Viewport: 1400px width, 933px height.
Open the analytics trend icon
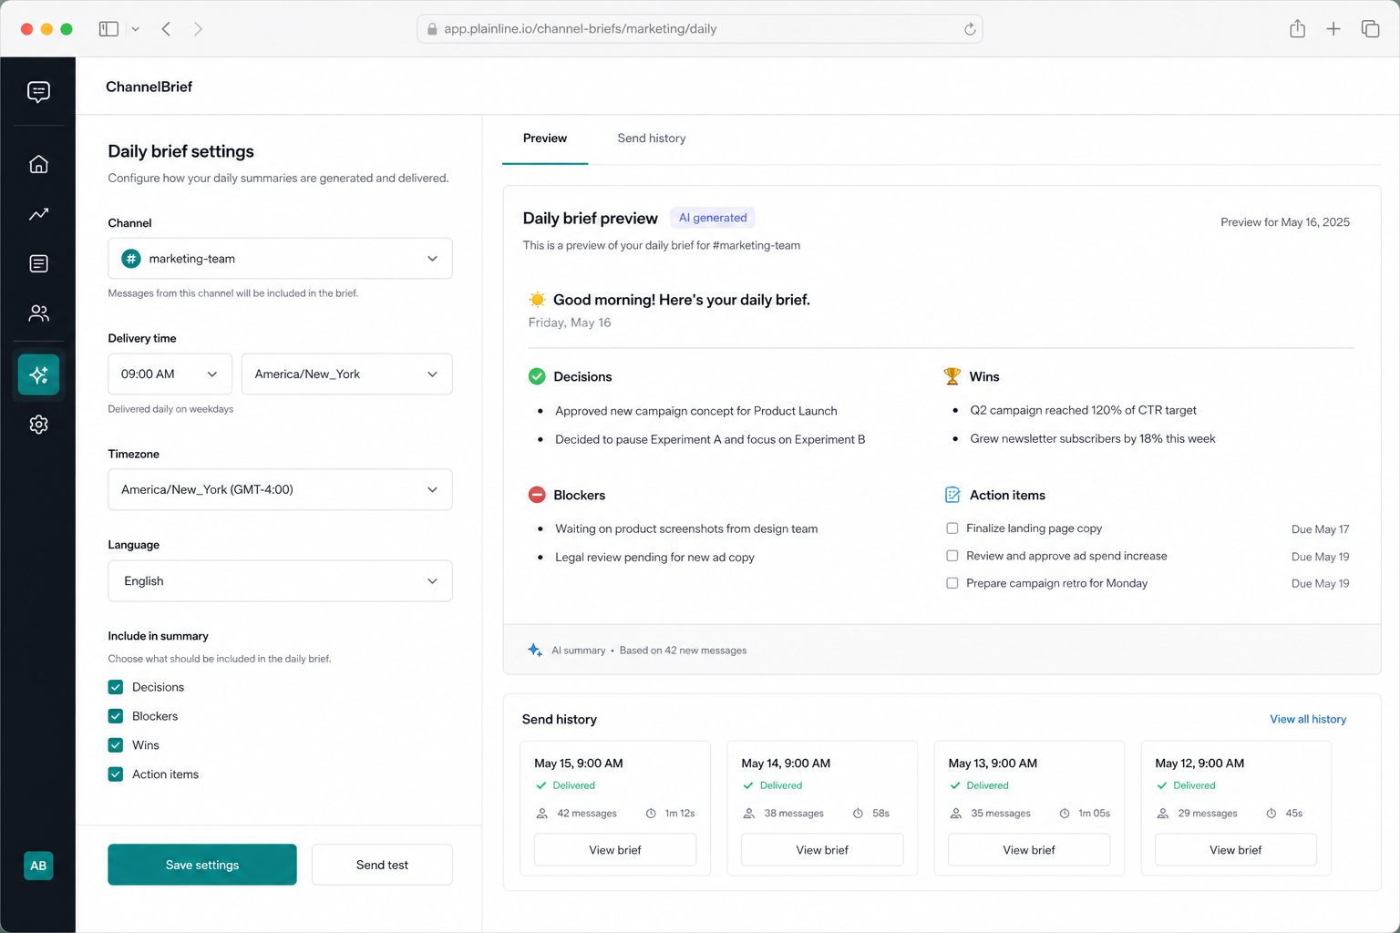38,214
